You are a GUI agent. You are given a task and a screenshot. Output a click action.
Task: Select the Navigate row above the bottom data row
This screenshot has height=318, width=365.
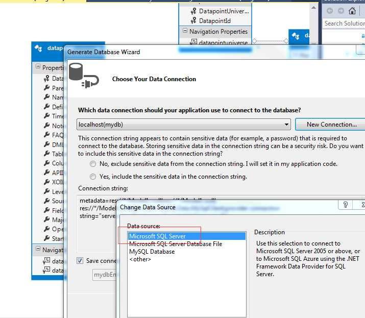click(53, 261)
